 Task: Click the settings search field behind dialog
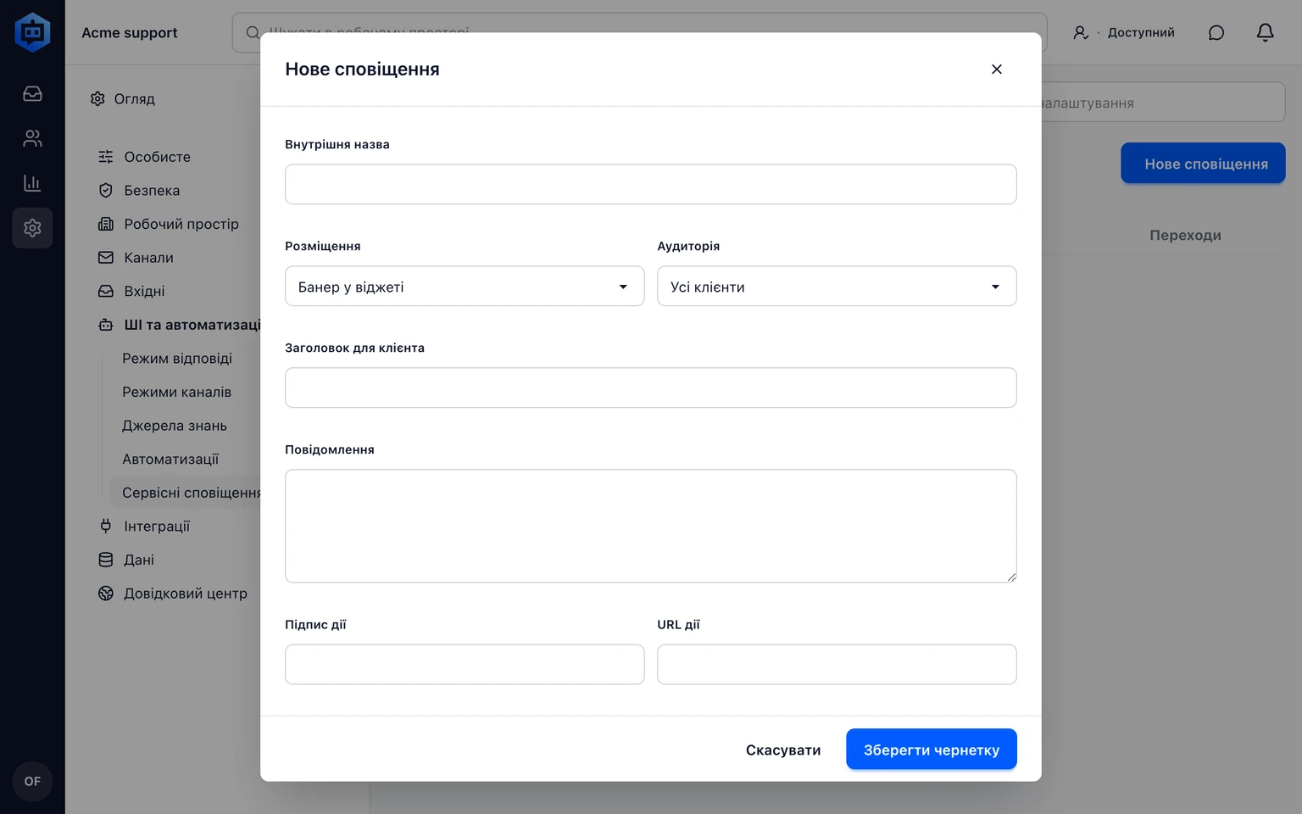click(1163, 103)
